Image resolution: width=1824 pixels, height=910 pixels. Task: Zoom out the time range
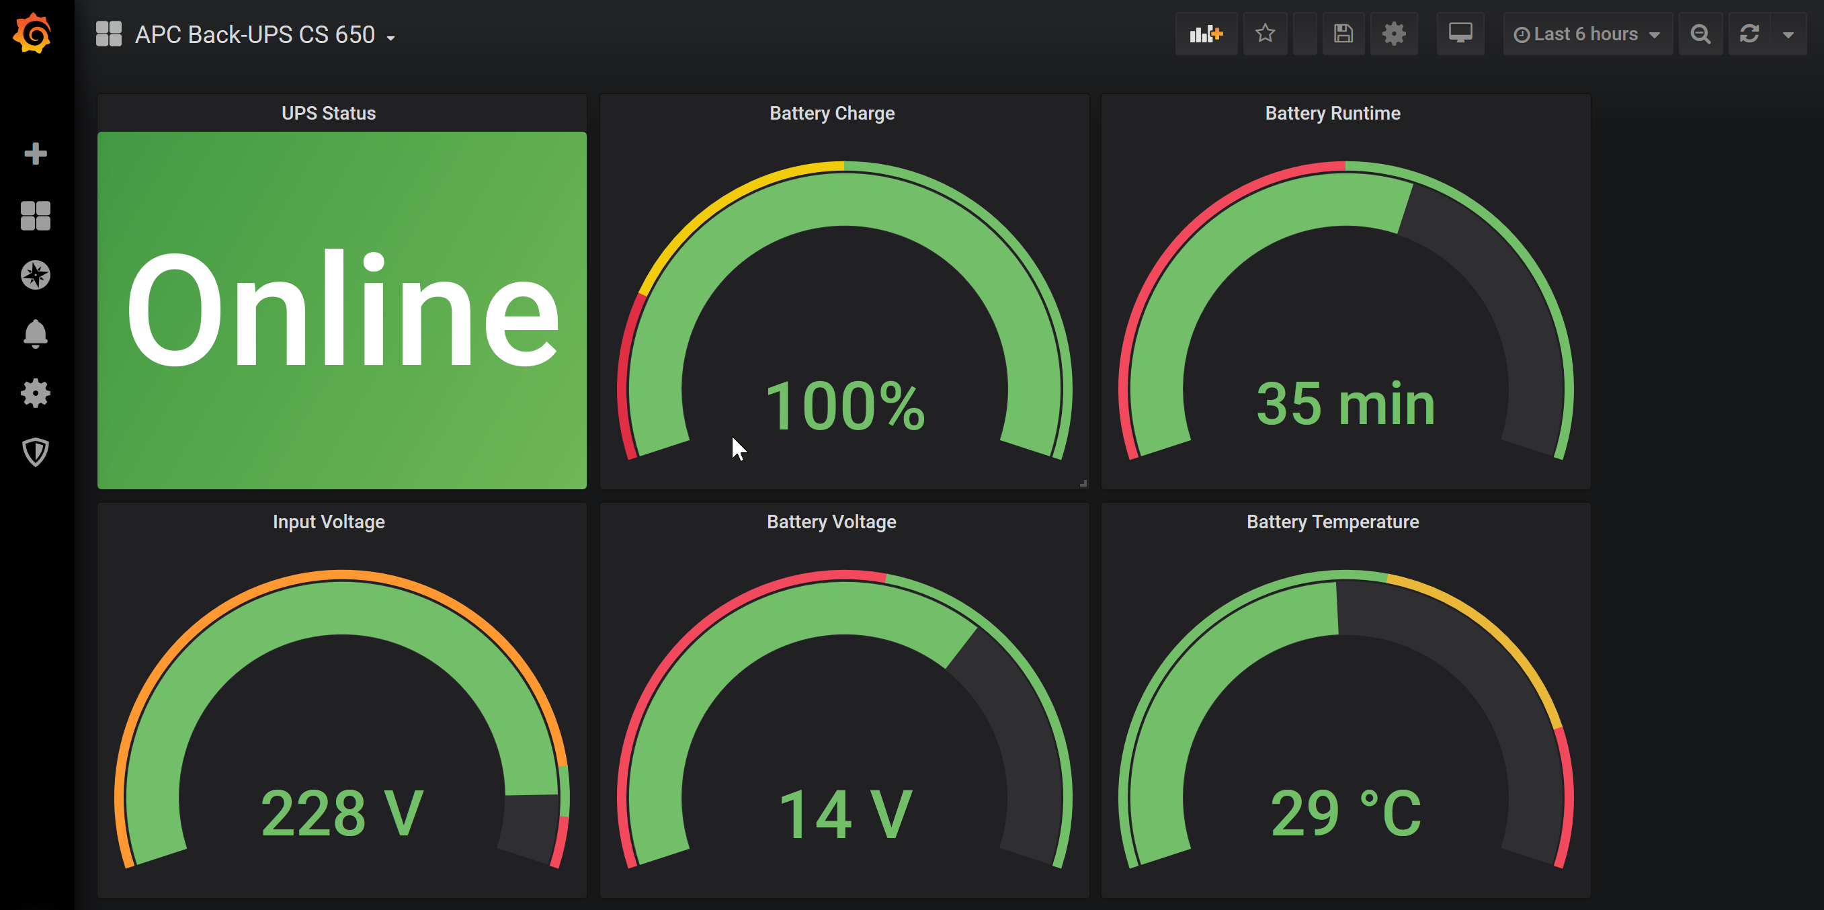1700,34
